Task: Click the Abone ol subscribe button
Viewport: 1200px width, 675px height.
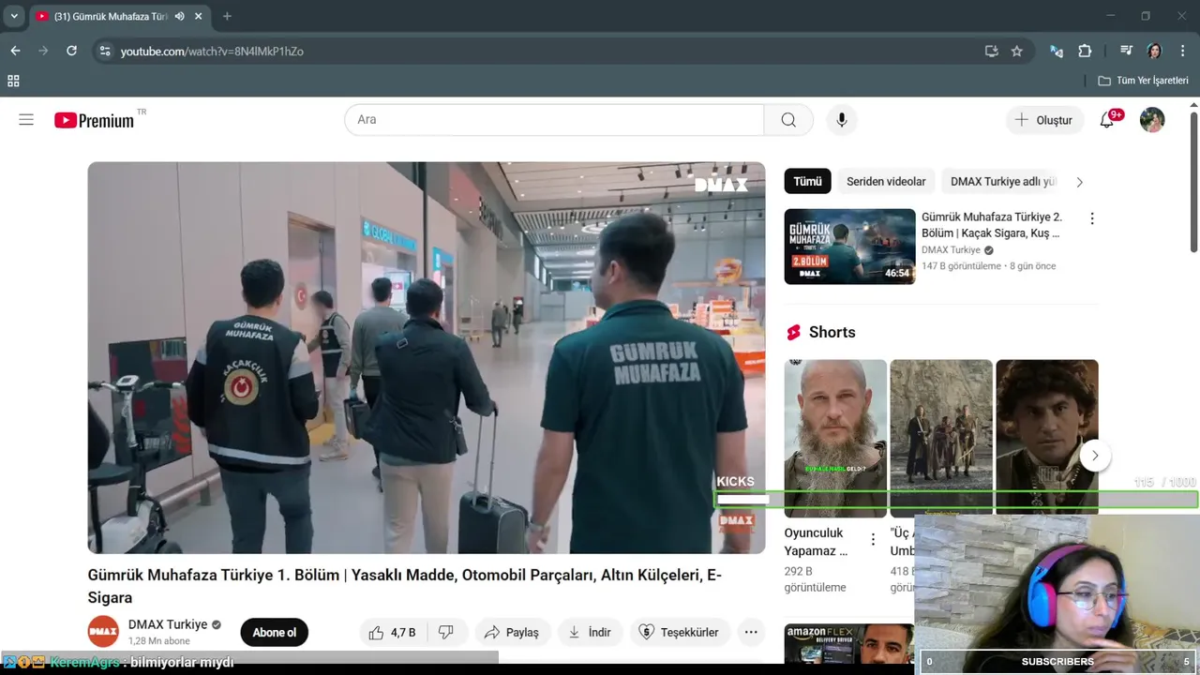Action: point(274,633)
